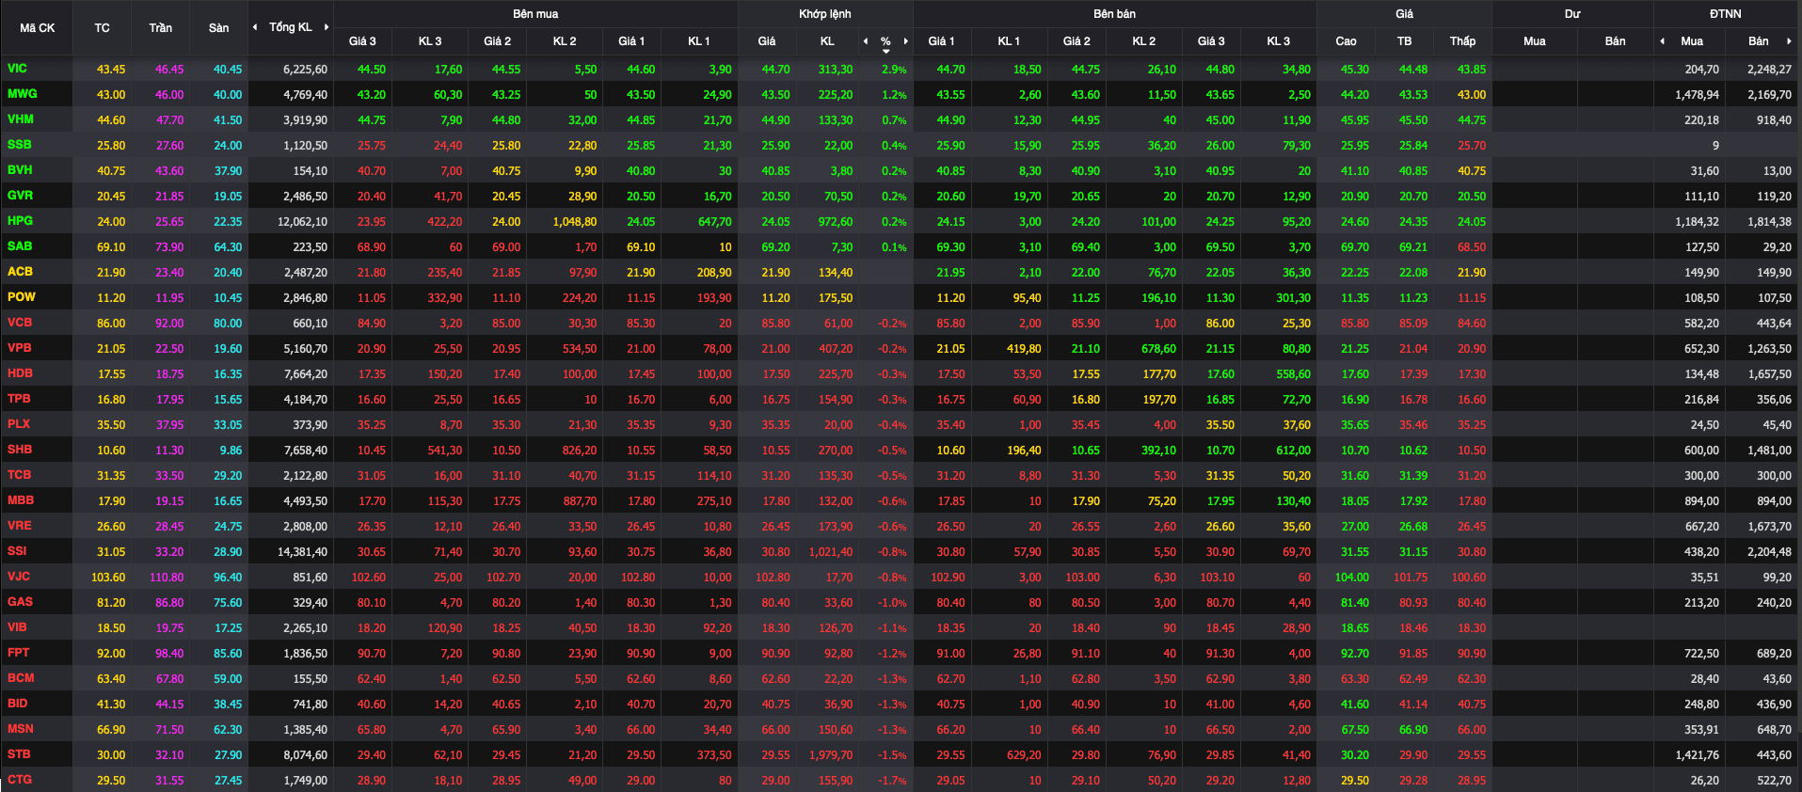Click the KL header under Khớp lệnh
This screenshot has width=1802, height=792.
tap(827, 41)
